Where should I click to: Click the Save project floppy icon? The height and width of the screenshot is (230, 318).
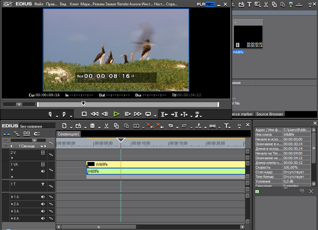tap(92, 126)
